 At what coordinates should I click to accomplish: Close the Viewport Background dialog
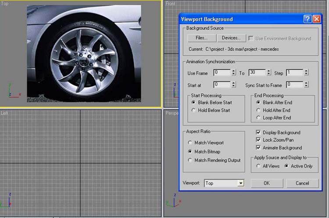(x=316, y=19)
